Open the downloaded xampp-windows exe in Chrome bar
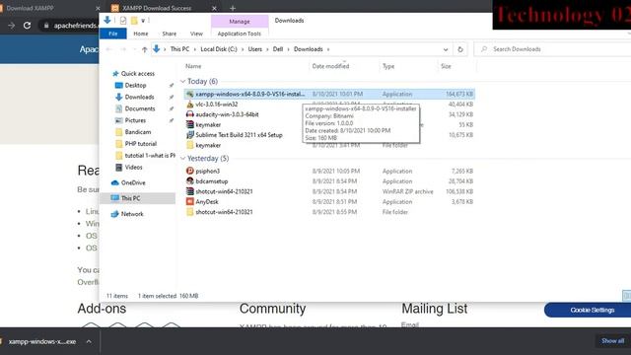Screen dimensions: 631x355 [41, 342]
